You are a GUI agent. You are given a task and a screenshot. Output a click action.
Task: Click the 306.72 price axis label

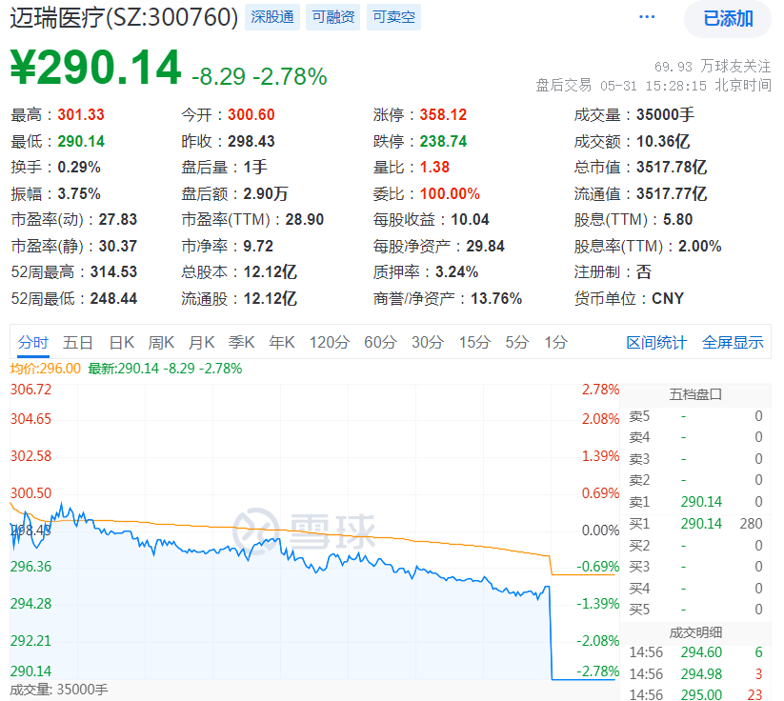tap(31, 390)
